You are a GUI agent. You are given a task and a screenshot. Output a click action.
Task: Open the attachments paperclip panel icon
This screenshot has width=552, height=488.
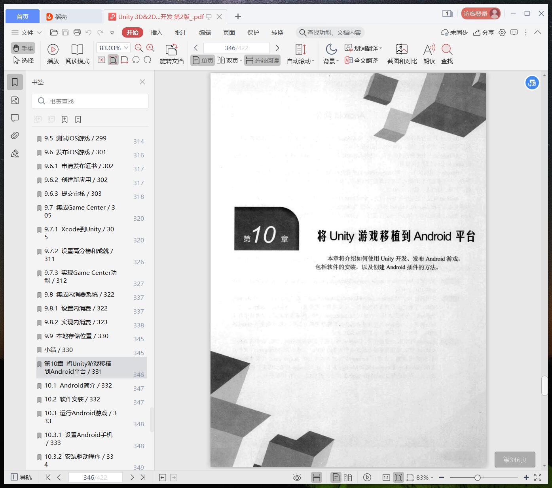[x=15, y=136]
